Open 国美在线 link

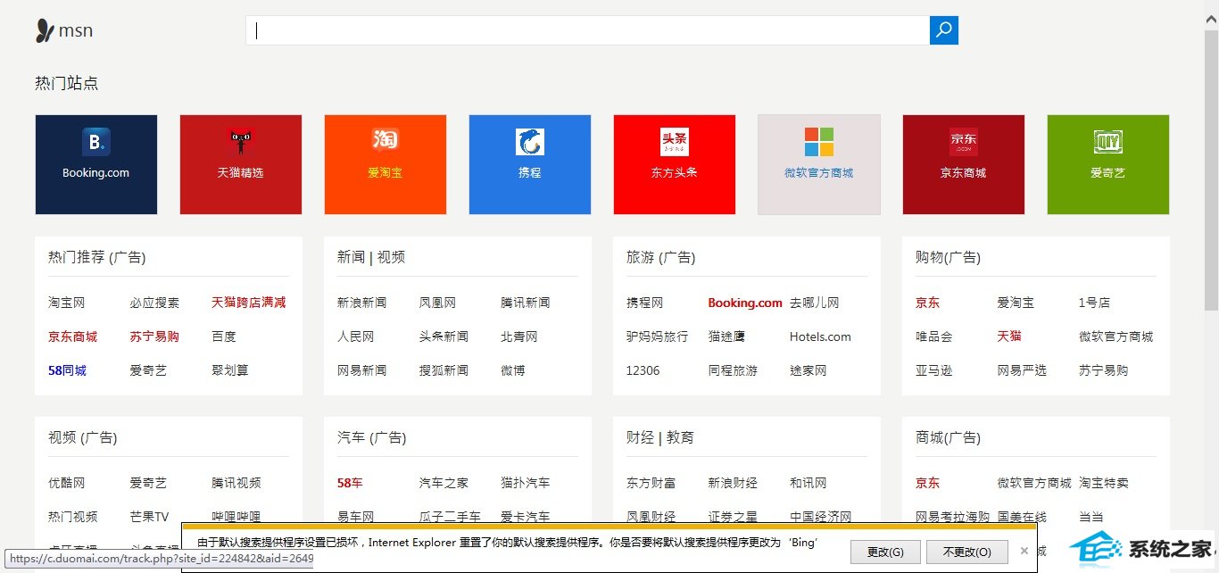1022,517
